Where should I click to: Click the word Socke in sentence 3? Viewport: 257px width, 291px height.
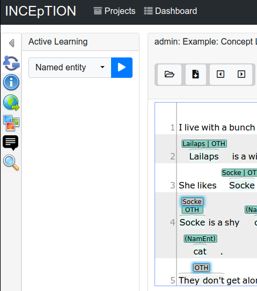[242, 185]
